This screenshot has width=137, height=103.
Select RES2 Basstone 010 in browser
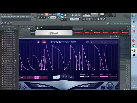point(9,53)
